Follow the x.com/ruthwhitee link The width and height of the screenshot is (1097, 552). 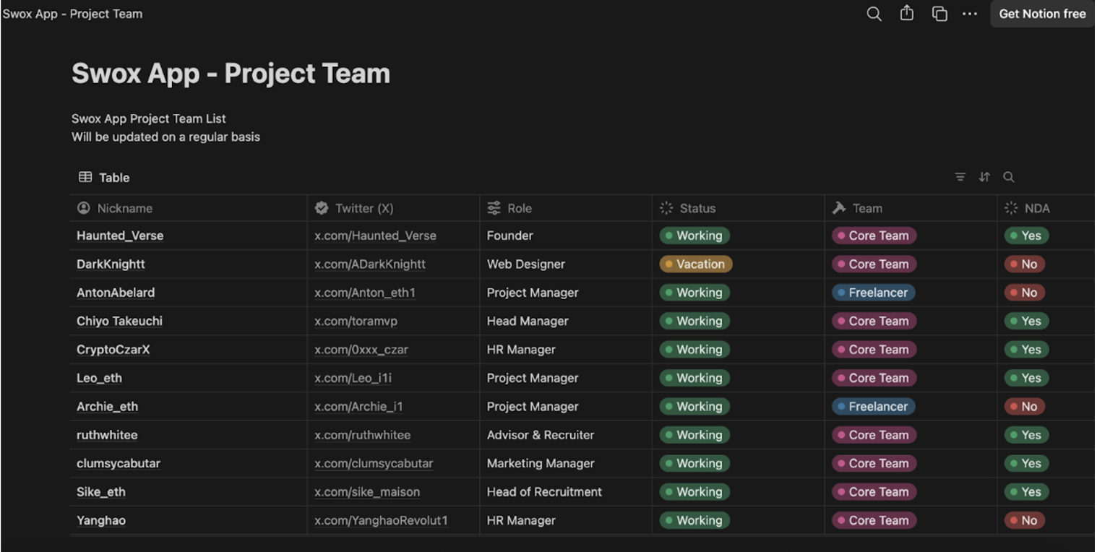[x=362, y=435]
